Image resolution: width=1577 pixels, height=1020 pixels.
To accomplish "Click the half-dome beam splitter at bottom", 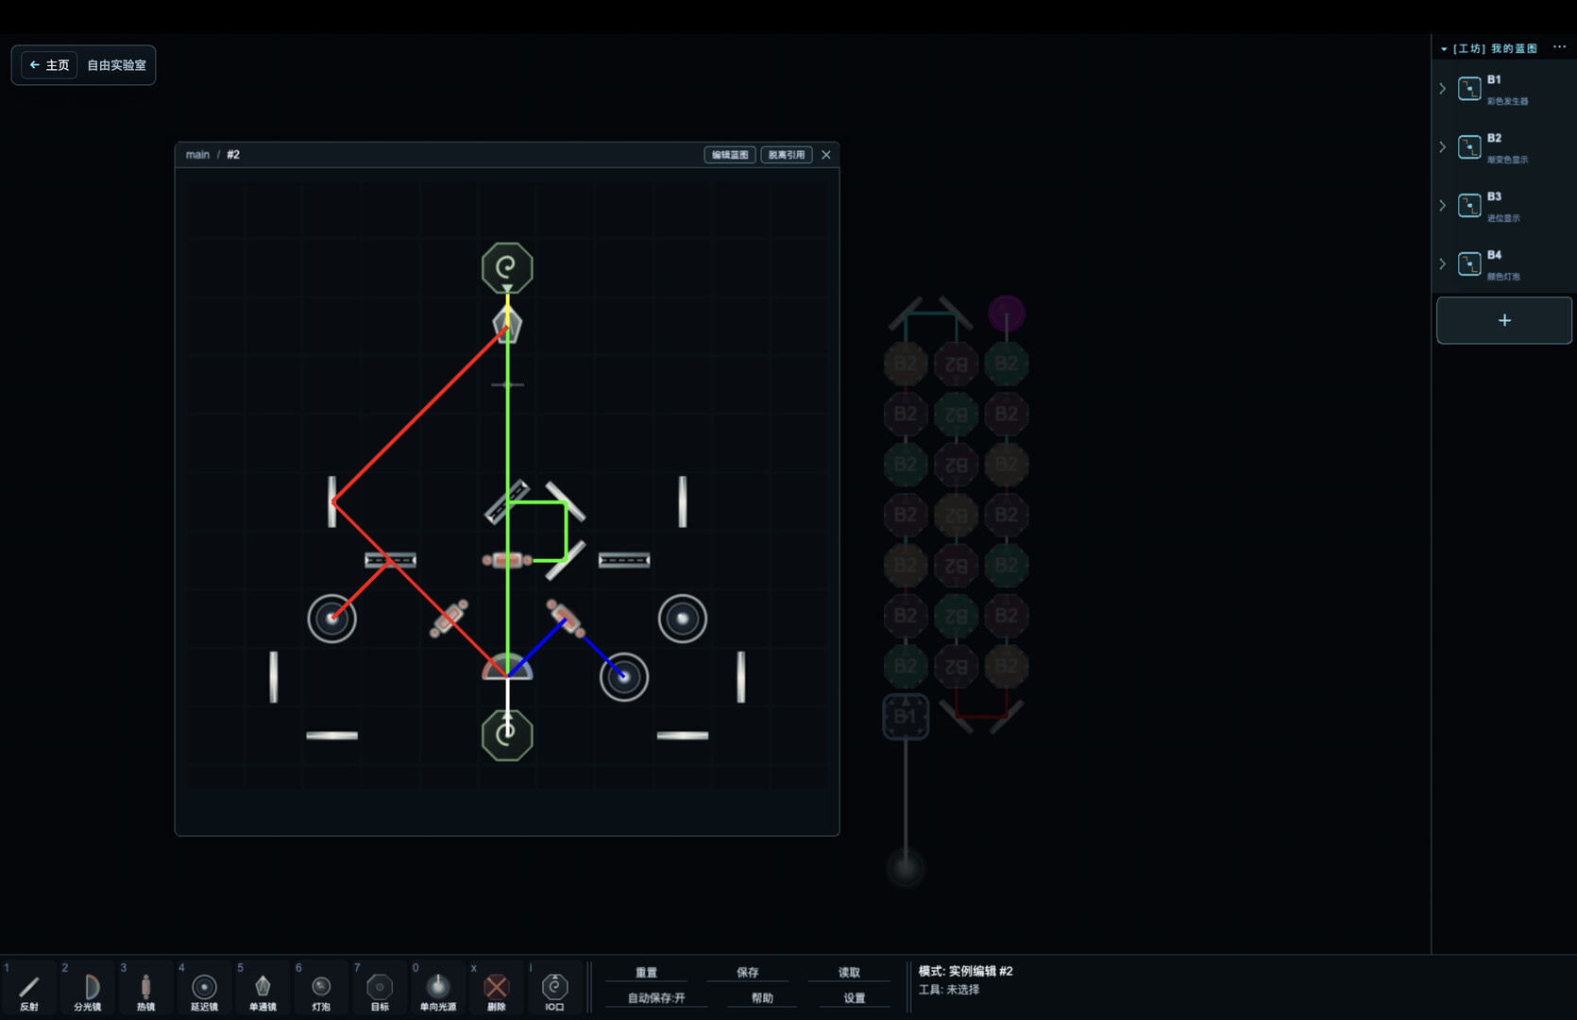I will point(507,667).
